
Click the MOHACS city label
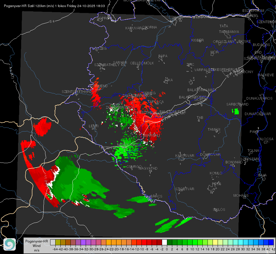241,196
